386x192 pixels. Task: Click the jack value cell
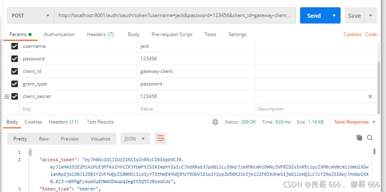pyautogui.click(x=196, y=46)
